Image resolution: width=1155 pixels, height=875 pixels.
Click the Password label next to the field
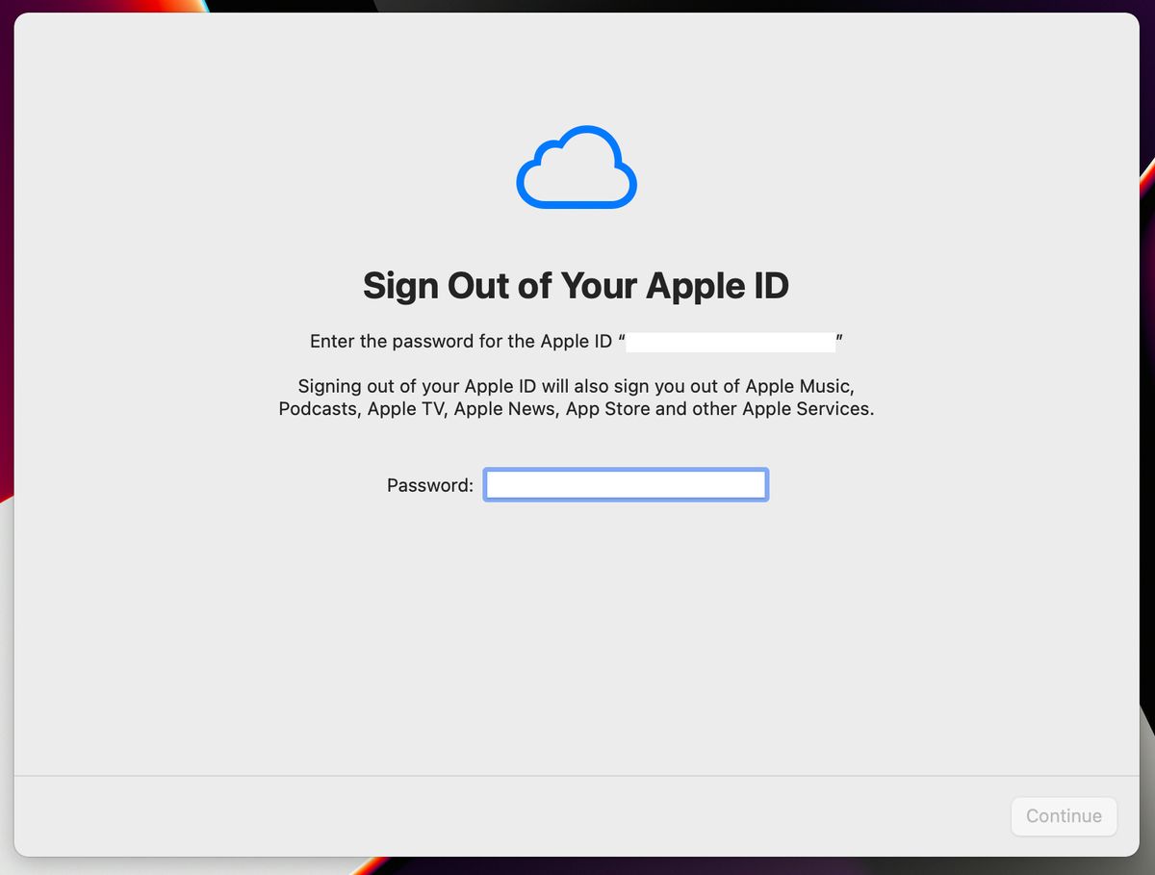[428, 485]
